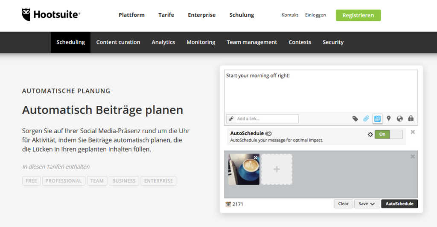This screenshot has width=437, height=227.
Task: Click the black AutoSchedule button
Action: coord(399,204)
